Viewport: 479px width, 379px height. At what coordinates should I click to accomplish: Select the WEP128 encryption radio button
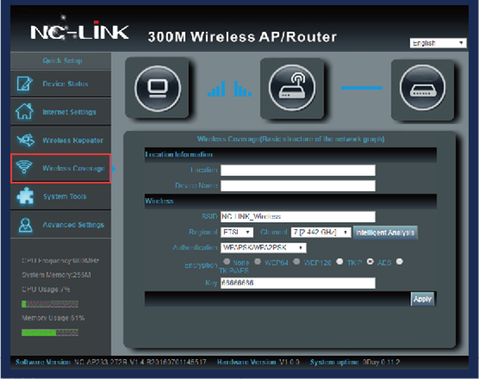[297, 261]
